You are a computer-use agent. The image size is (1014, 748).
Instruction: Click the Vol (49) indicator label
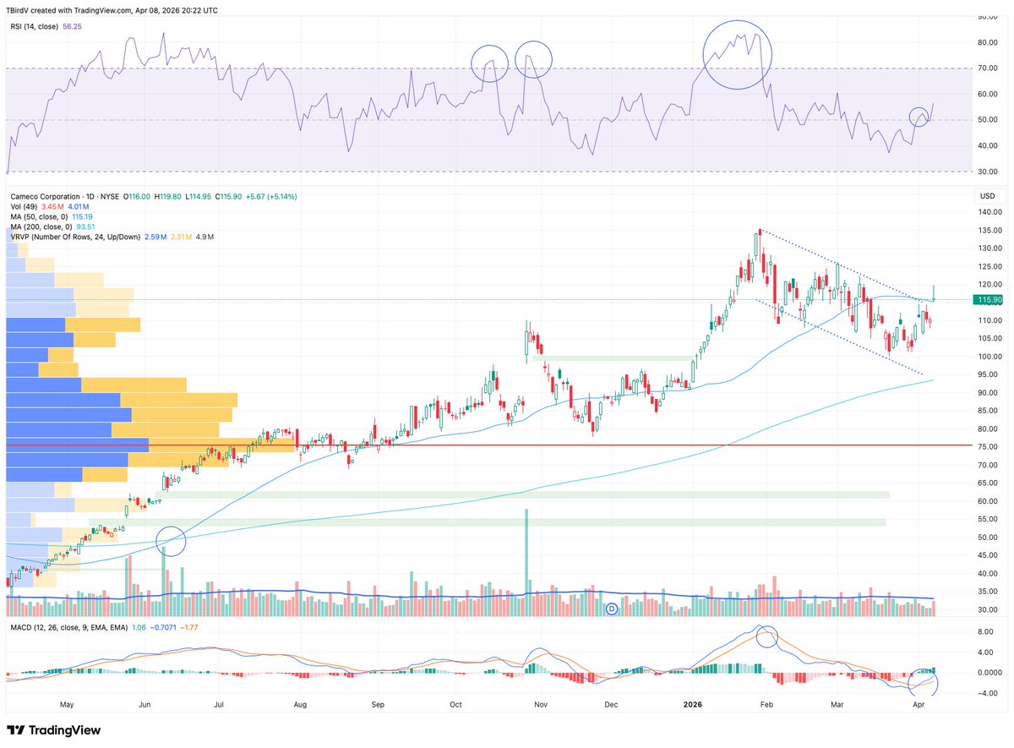point(24,206)
